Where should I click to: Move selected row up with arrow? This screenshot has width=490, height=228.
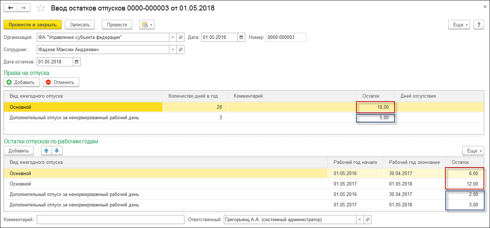(x=46, y=151)
